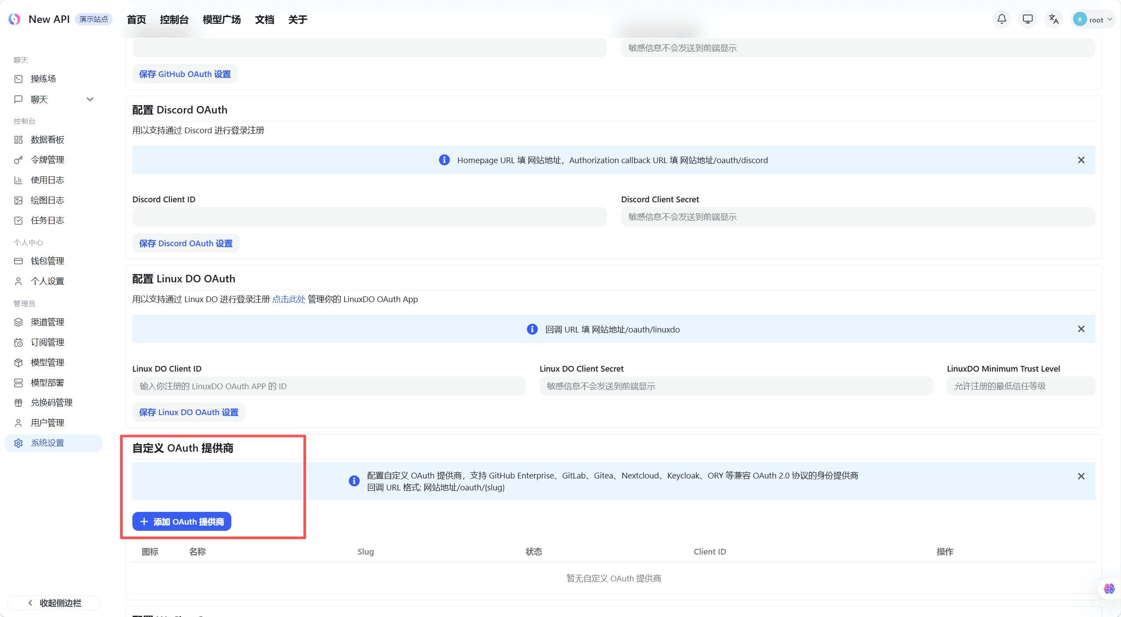
Task: Select 兑换码管理 redemption codes
Action: [51, 402]
